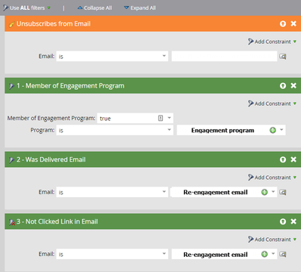Open Program 'is' operator dropdown
301x272 pixels.
(115, 130)
